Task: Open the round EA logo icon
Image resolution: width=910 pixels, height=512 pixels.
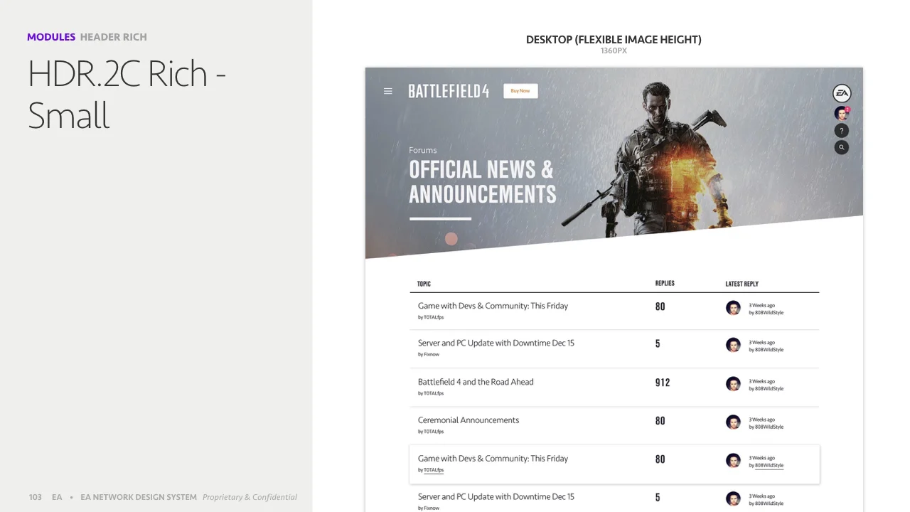Action: 842,93
